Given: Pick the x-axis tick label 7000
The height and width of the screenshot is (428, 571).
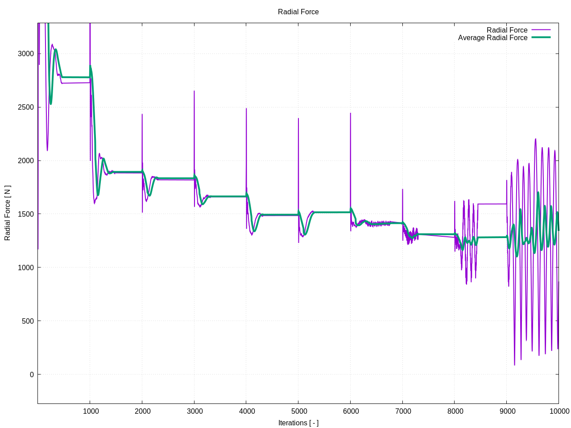Looking at the screenshot, I should [403, 411].
